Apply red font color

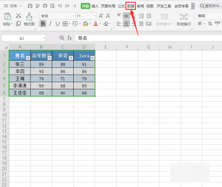95,24
